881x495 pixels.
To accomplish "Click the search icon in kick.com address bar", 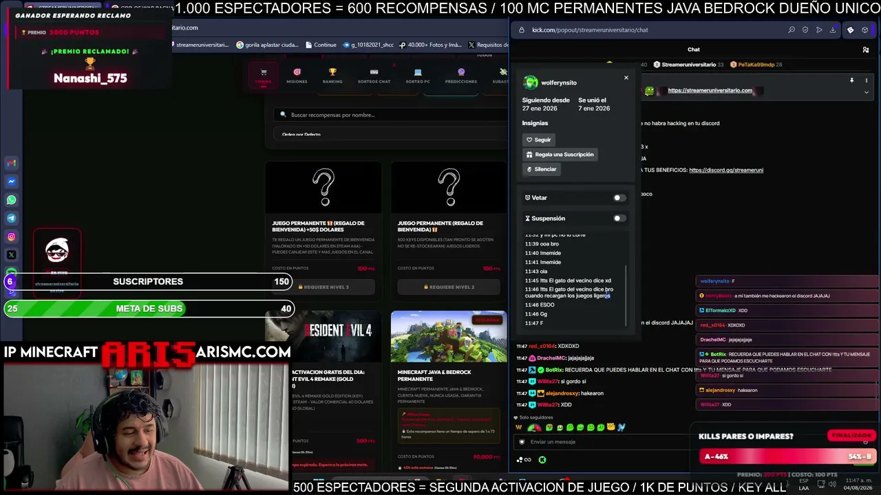I will click(x=792, y=30).
